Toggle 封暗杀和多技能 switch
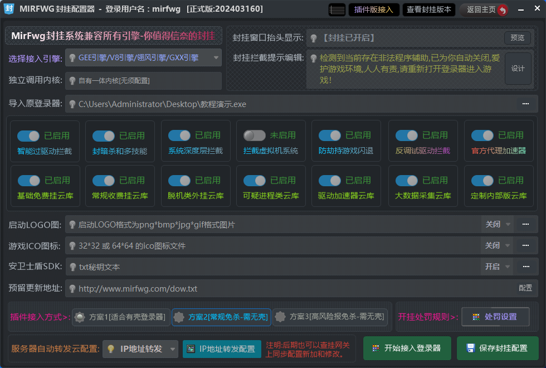 click(x=104, y=136)
